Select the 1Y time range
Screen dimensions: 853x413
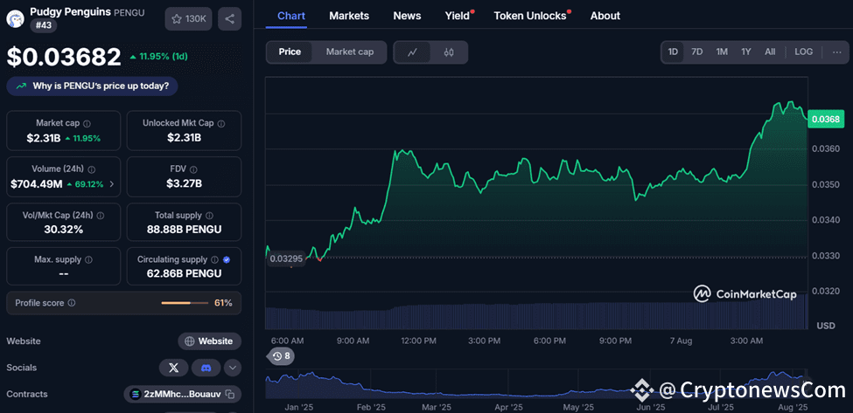coord(746,52)
